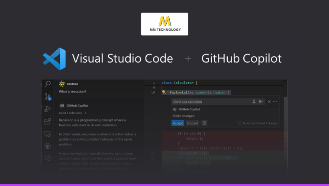Screen dimensions: 329x186
Task: Toggle the diff view document icon
Action: [204, 123]
